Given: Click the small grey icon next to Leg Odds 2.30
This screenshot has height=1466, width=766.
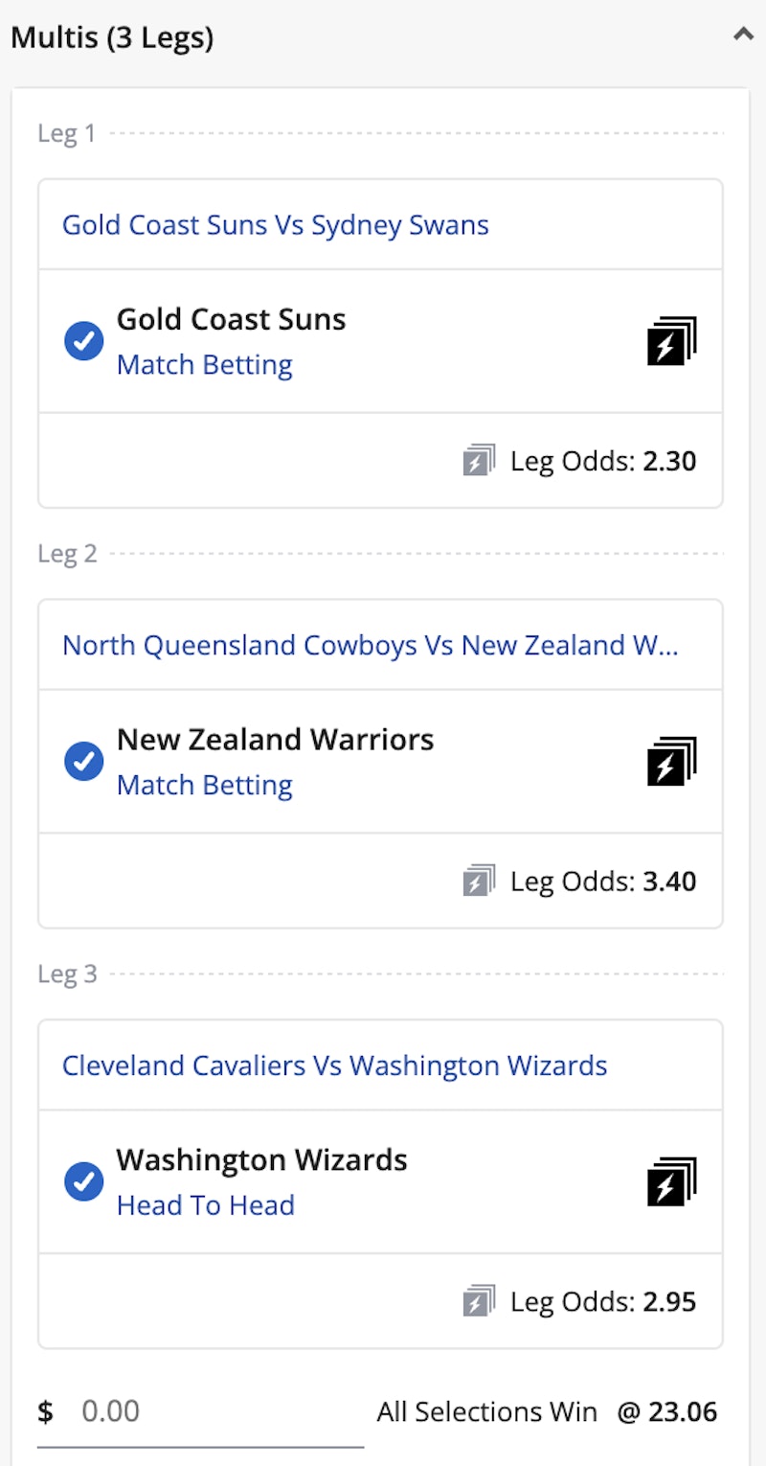Looking at the screenshot, I should coord(479,461).
